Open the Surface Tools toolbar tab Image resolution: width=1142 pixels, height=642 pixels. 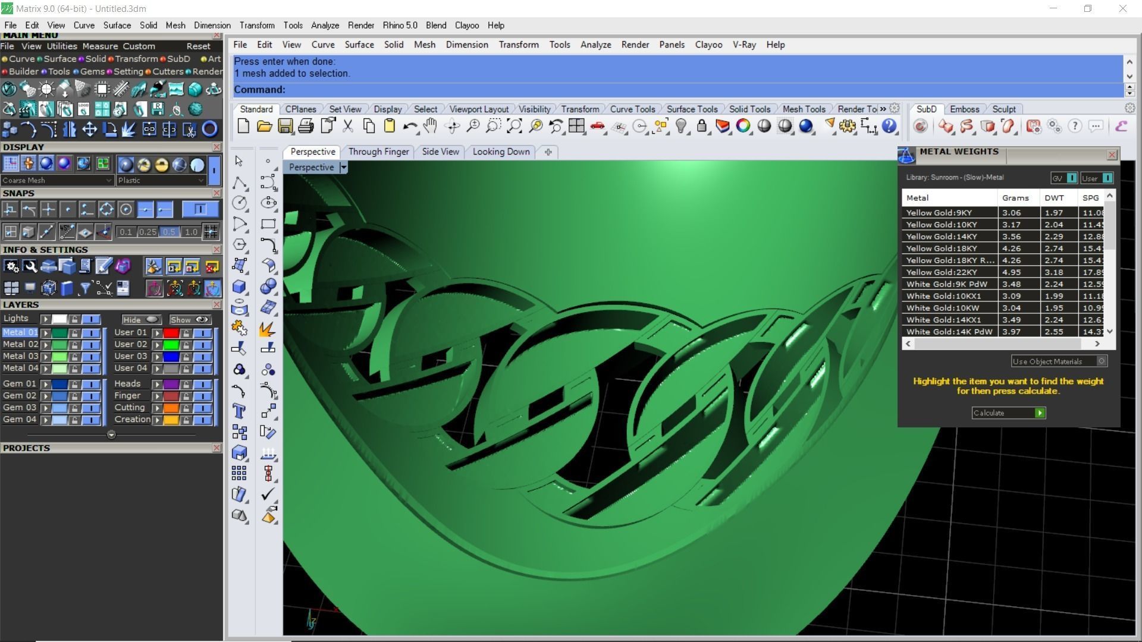[x=692, y=109]
